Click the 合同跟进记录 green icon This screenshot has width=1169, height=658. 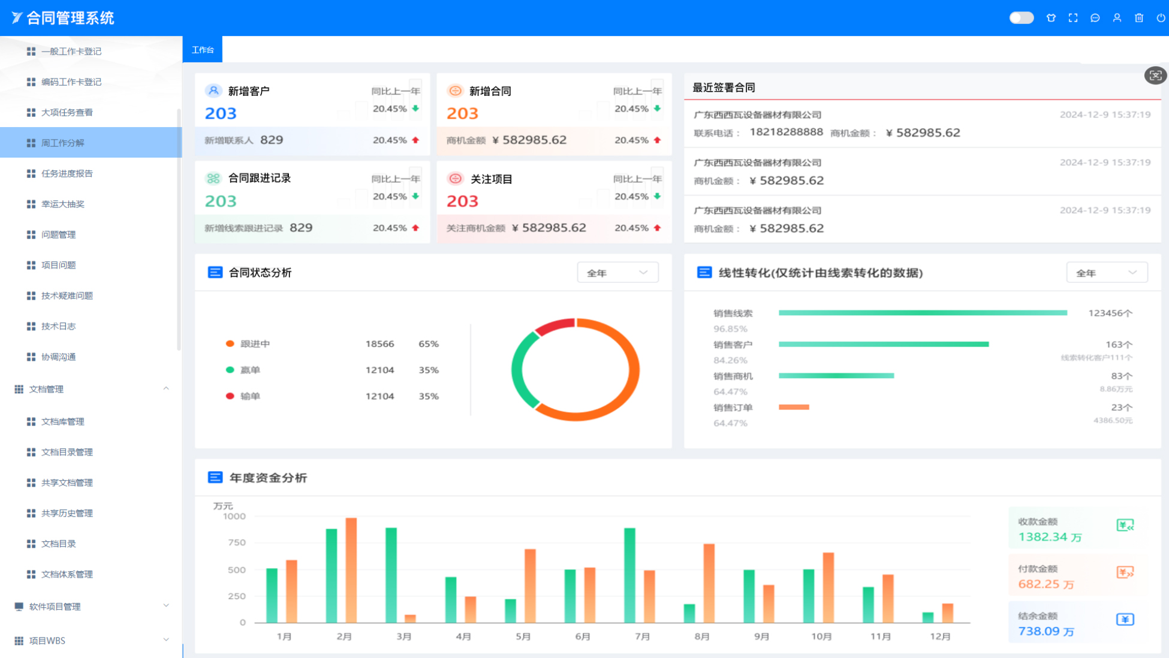[x=213, y=178]
